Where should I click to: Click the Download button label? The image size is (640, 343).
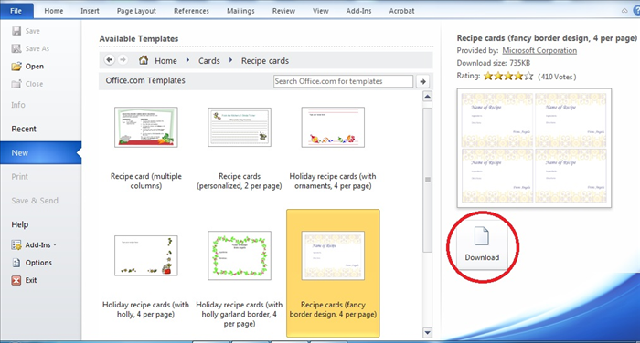coord(482,257)
